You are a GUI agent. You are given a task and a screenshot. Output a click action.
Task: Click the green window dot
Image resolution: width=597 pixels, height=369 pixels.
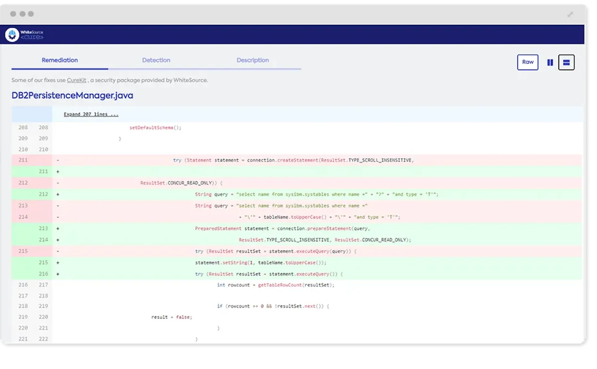pos(31,14)
